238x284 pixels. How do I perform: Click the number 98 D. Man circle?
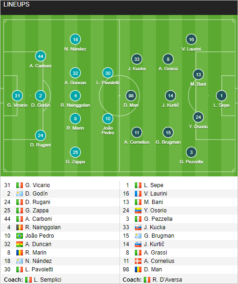tap(131, 95)
